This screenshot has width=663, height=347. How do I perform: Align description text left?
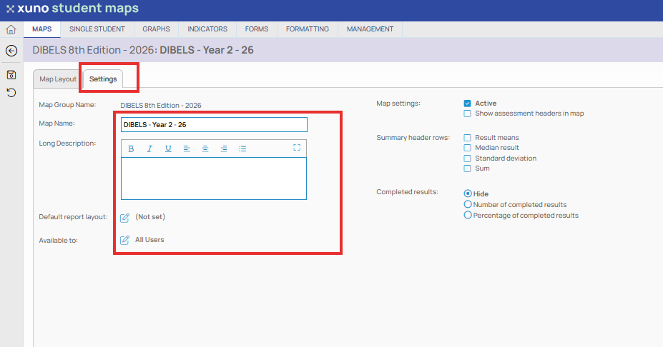(187, 149)
